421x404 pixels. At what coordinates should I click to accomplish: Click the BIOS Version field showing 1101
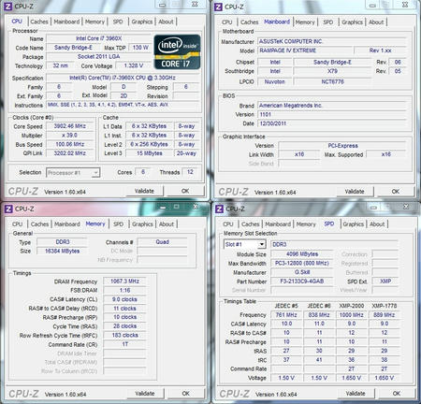pyautogui.click(x=332, y=114)
